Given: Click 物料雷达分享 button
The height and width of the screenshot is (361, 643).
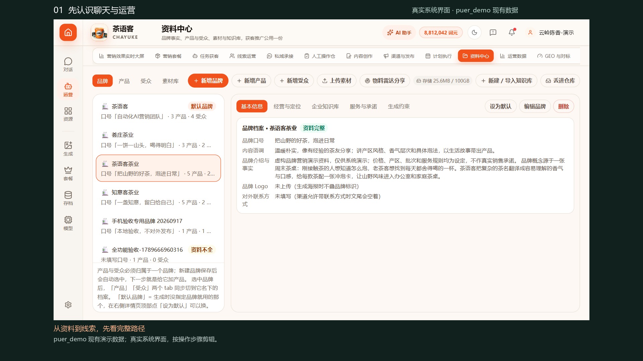Looking at the screenshot, I should pos(385,81).
